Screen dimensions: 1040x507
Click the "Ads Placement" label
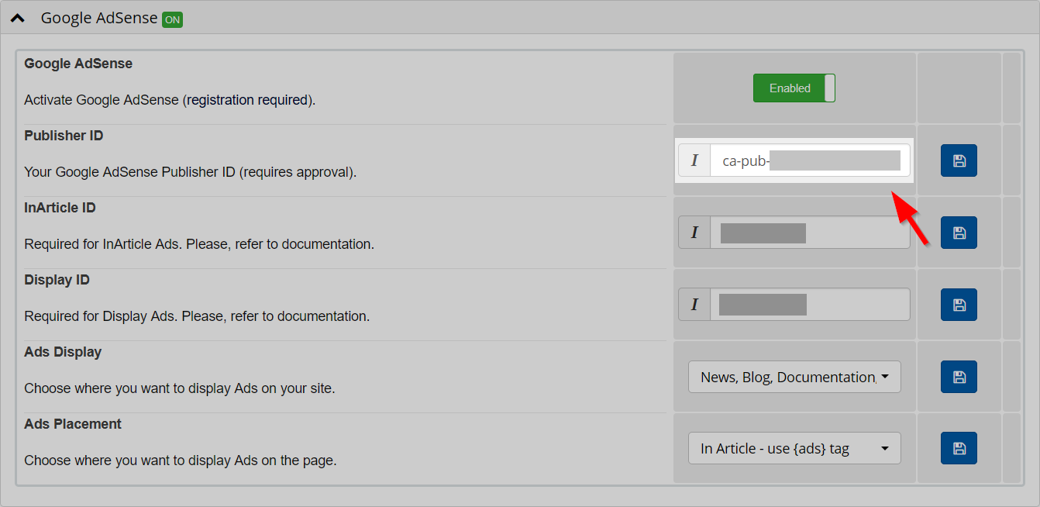(73, 424)
